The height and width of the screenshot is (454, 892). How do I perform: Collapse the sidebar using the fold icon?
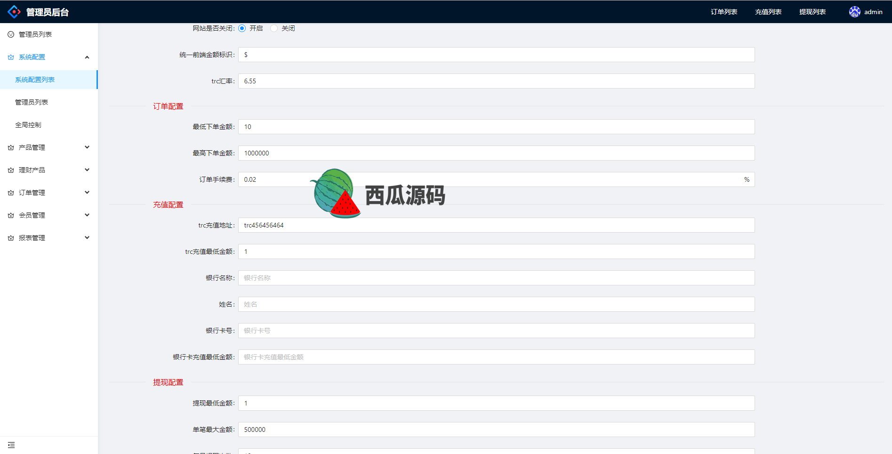(11, 445)
